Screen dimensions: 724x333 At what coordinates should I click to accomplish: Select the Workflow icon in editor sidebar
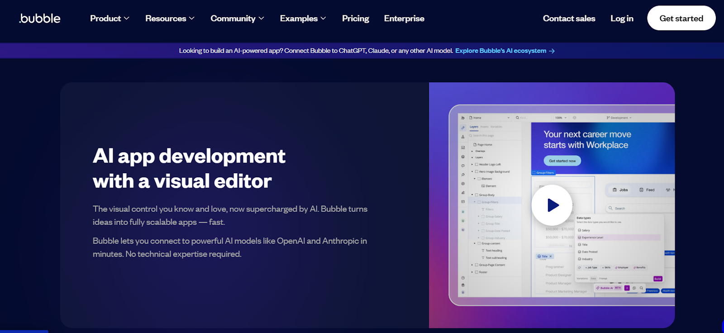click(463, 137)
